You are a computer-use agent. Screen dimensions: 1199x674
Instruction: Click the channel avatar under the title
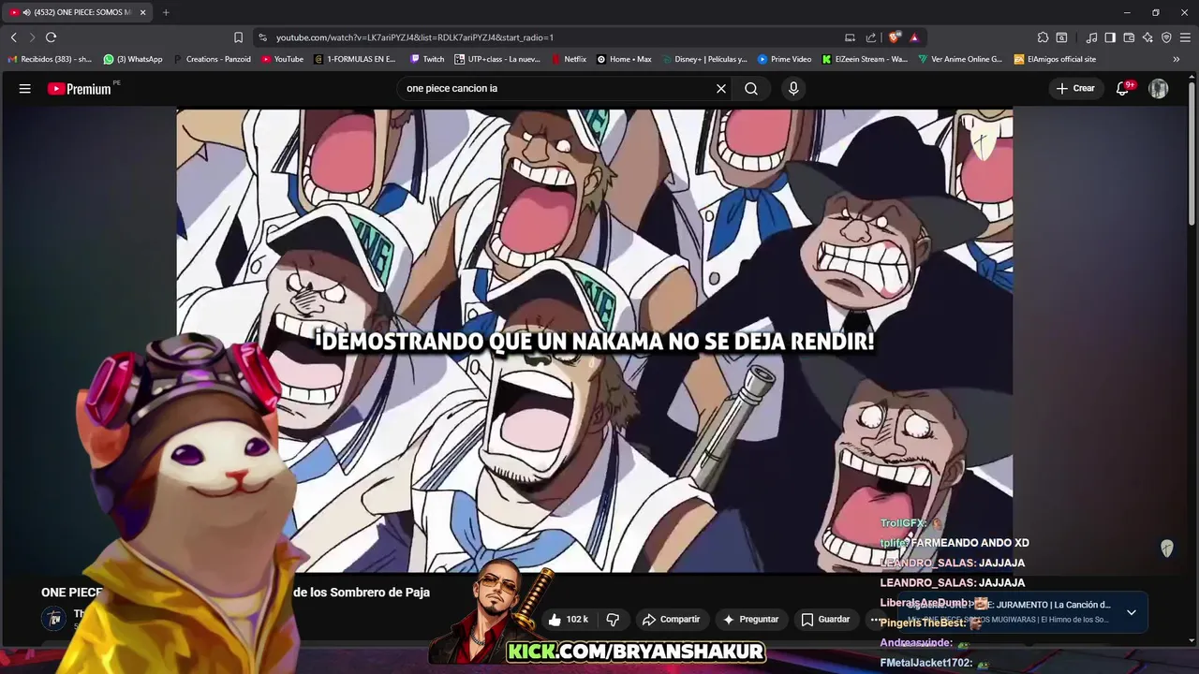coord(54,618)
